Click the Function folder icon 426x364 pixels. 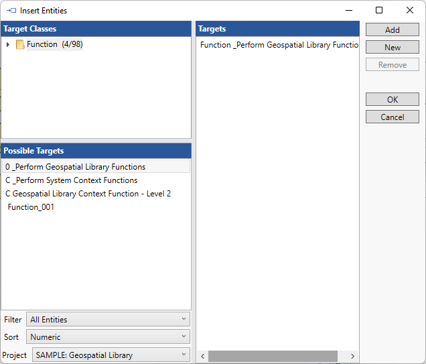(x=20, y=45)
